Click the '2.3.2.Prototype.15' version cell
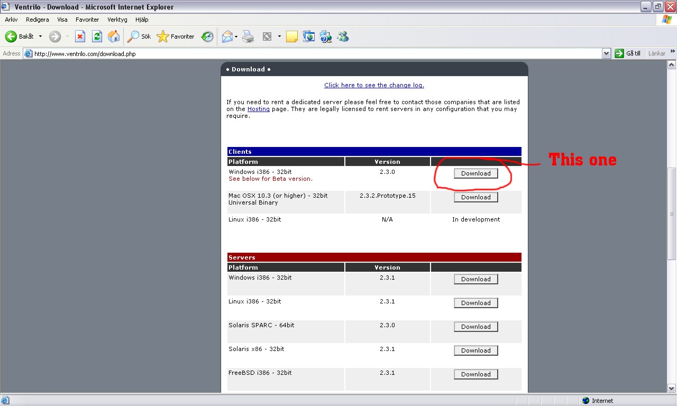 [388, 196]
